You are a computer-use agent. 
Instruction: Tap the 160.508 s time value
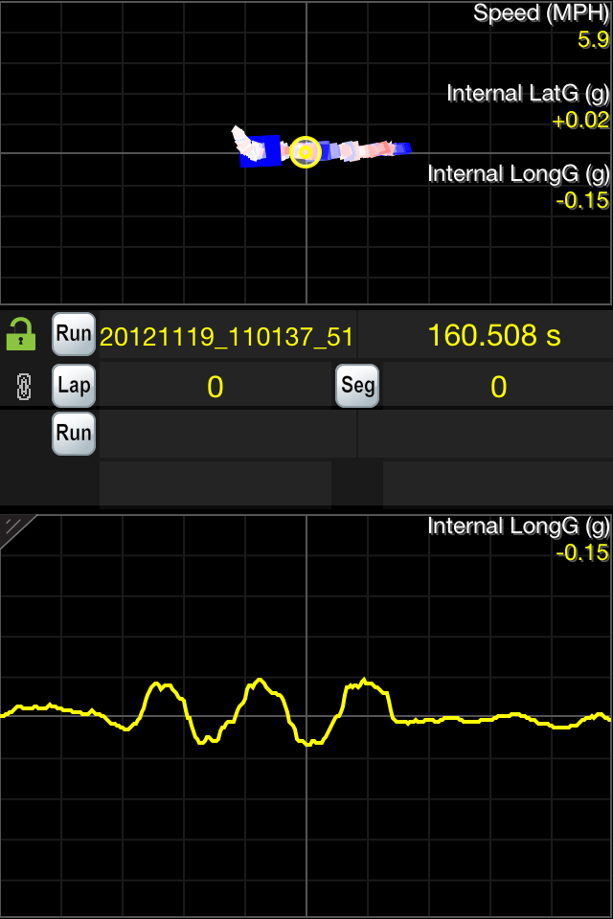point(494,335)
